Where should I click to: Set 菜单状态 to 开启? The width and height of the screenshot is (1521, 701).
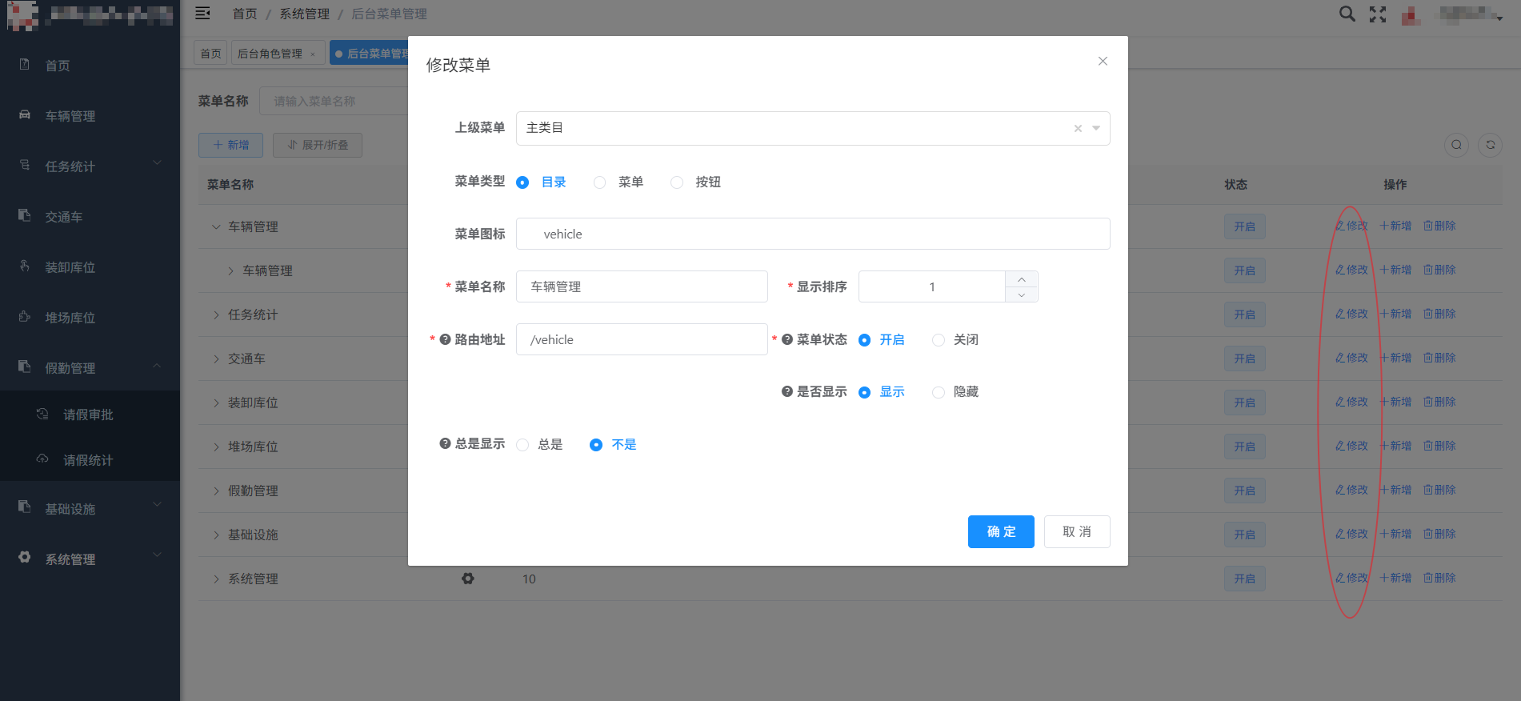tap(864, 340)
